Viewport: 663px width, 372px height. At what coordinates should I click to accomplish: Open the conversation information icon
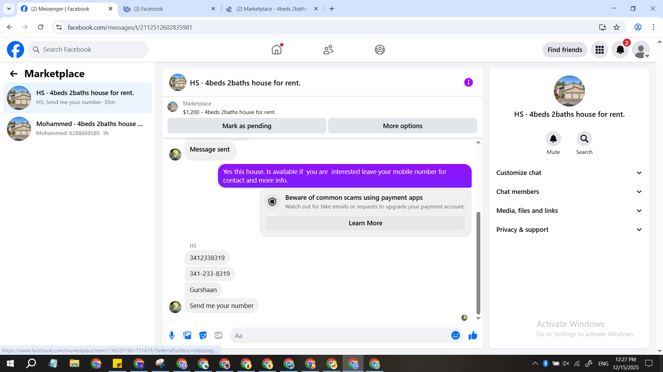pyautogui.click(x=468, y=82)
